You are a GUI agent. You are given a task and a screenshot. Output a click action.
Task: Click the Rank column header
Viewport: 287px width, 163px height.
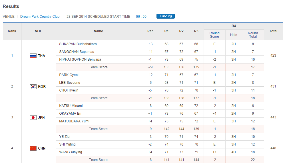click(x=12, y=31)
